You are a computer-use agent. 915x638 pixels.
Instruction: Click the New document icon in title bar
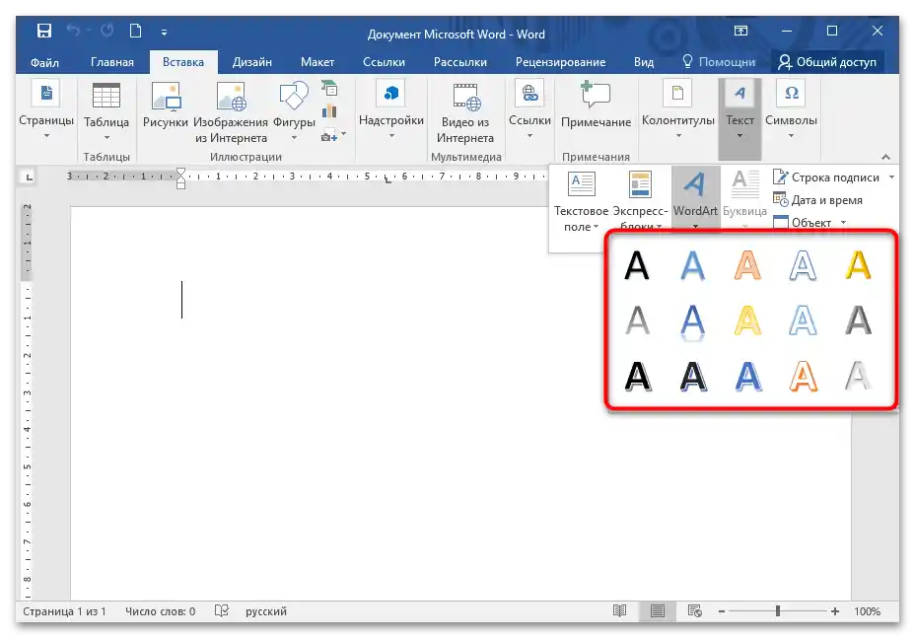click(135, 31)
